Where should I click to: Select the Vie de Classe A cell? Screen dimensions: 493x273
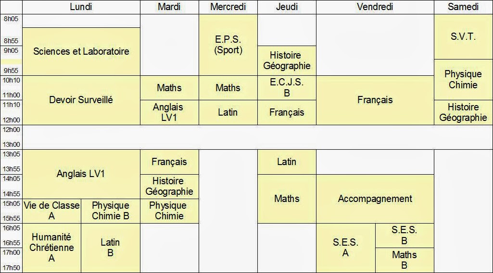[51, 211]
